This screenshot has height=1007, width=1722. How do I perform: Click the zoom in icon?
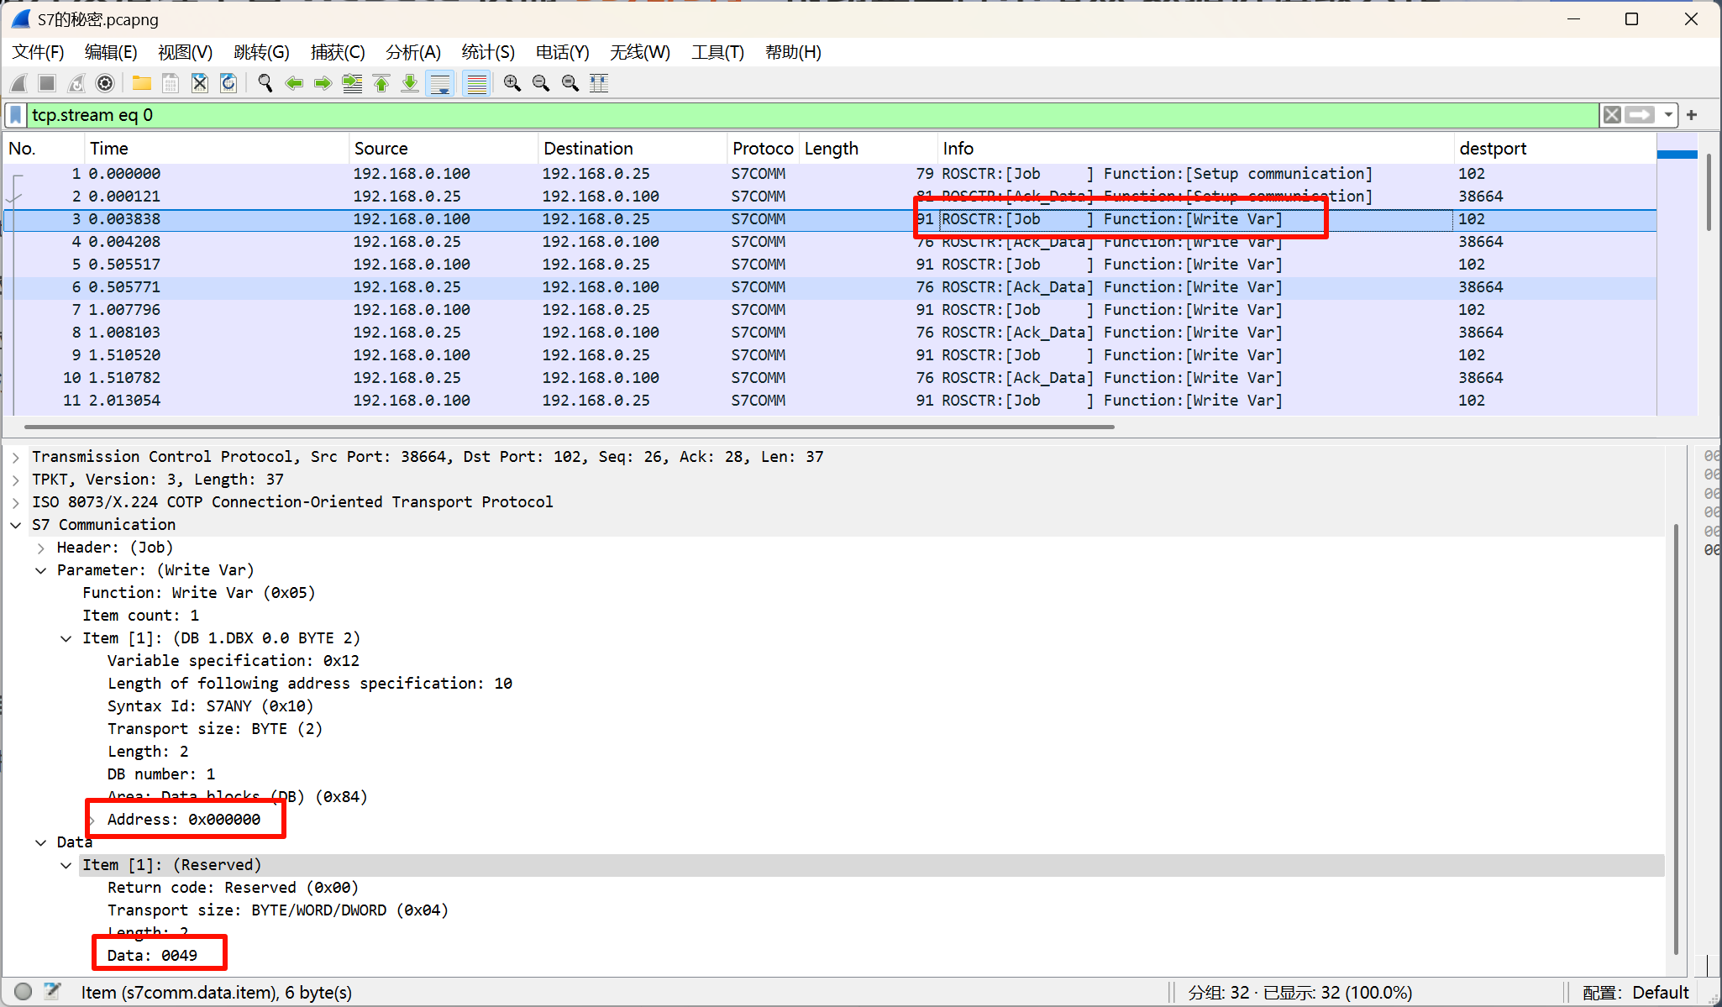click(512, 83)
